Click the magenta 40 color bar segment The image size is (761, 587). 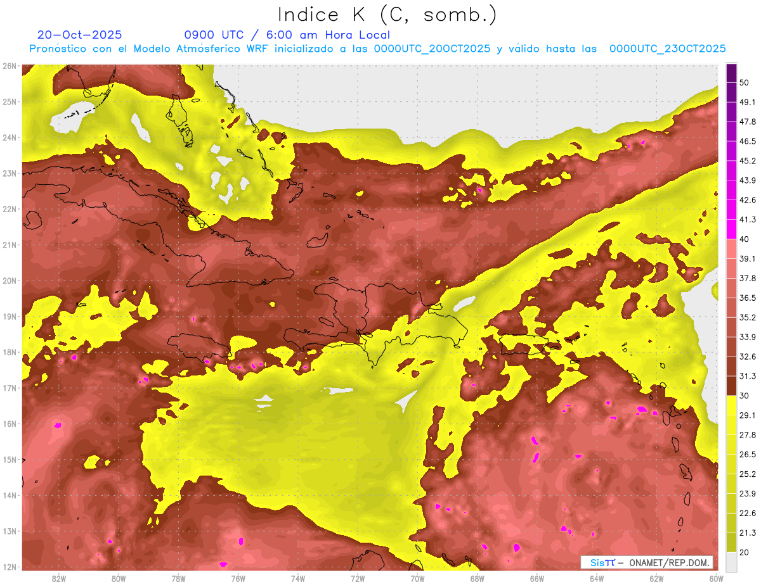pyautogui.click(x=731, y=229)
